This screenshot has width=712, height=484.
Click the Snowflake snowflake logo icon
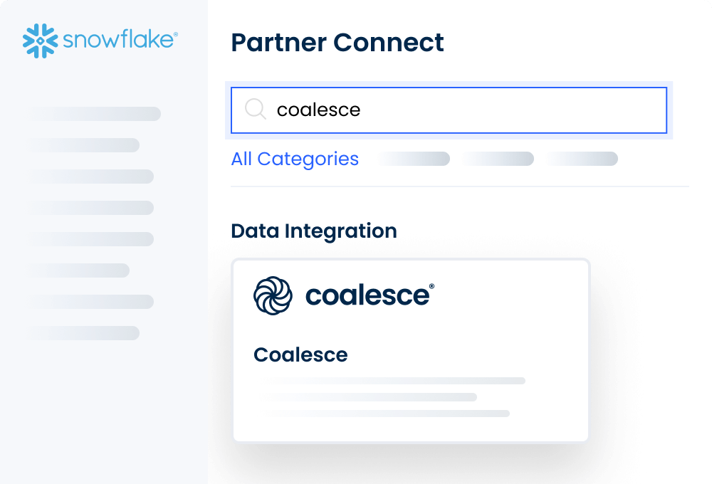point(41,41)
